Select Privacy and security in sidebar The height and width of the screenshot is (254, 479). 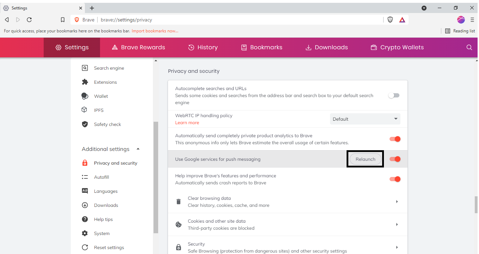pyautogui.click(x=116, y=163)
